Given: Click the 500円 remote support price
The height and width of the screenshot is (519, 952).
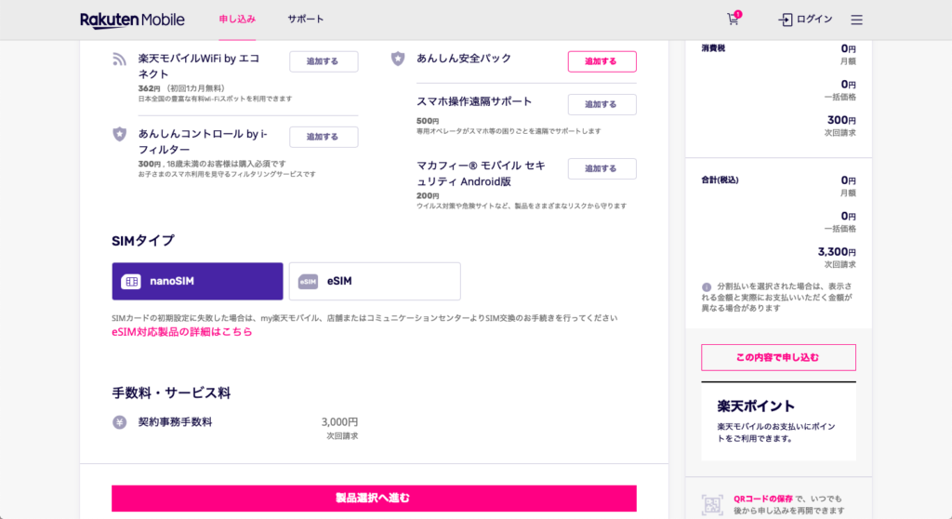Looking at the screenshot, I should click(428, 121).
